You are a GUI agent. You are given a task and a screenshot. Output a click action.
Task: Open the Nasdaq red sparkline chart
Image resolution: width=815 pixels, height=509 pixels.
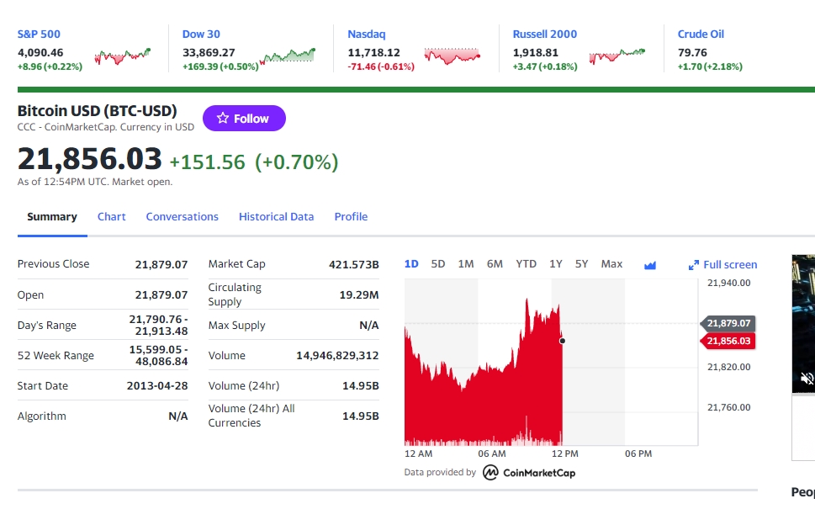click(x=452, y=56)
